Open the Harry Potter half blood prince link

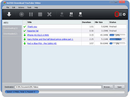click(50, 39)
